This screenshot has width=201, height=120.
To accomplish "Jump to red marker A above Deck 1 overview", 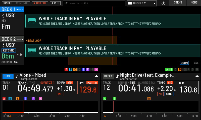I will coord(4,99).
